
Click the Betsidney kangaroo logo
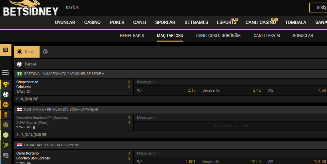tap(31, 8)
